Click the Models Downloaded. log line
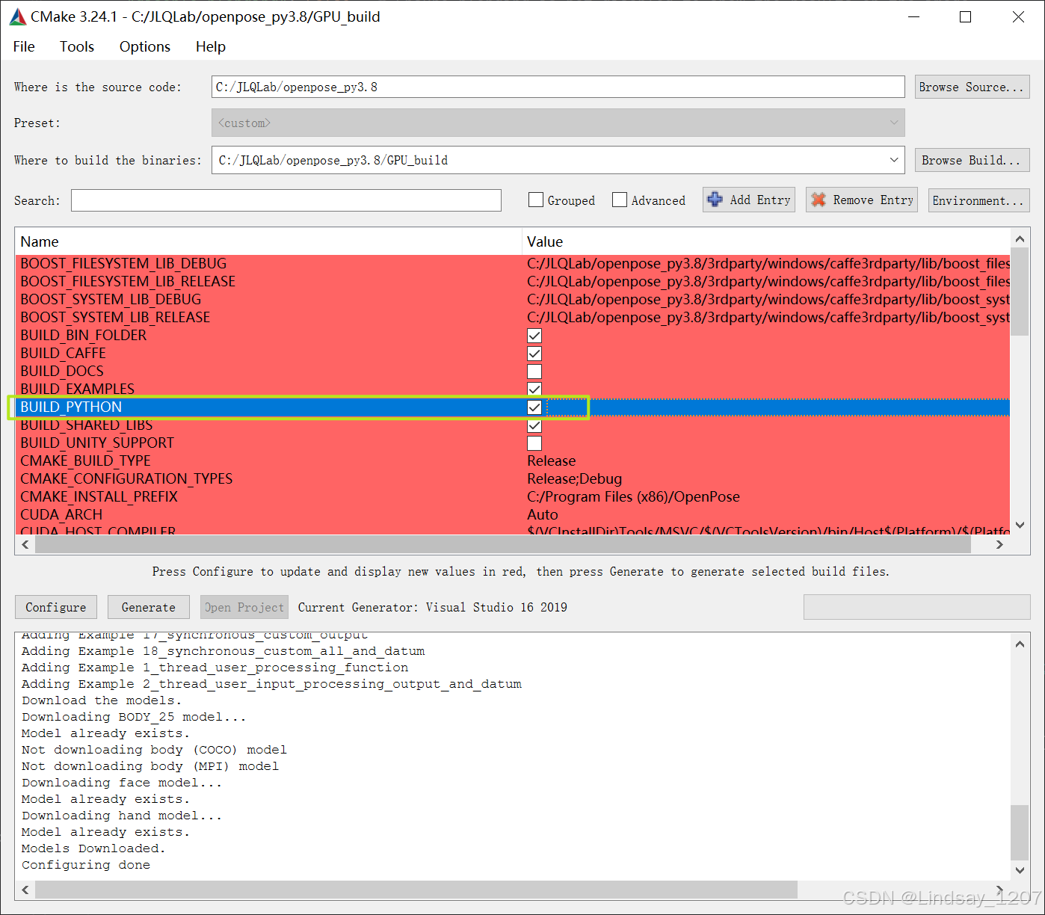Viewport: 1045px width, 915px height. point(93,848)
